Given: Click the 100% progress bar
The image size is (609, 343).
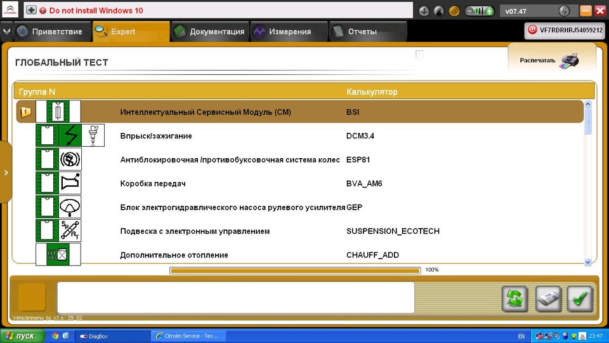Looking at the screenshot, I should click(295, 271).
